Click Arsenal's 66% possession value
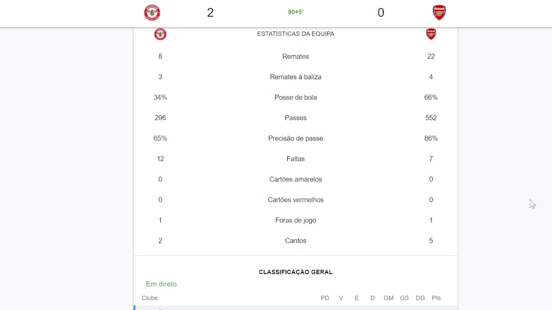The width and height of the screenshot is (552, 310). (431, 97)
